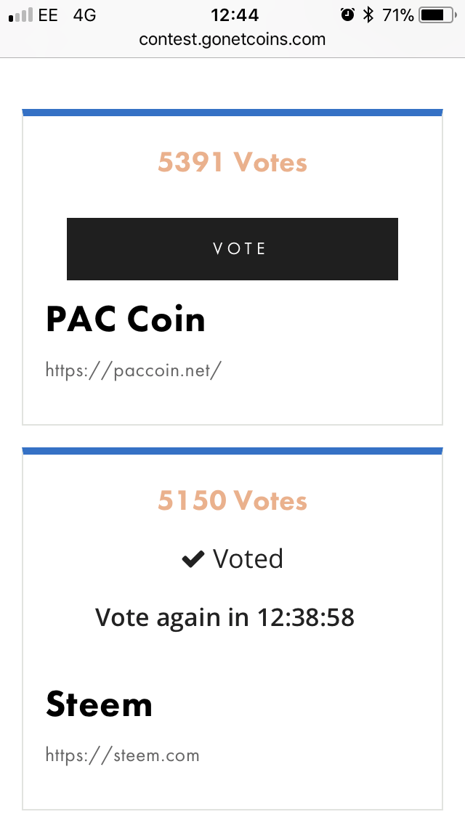The height and width of the screenshot is (825, 465).
Task: Click the blue bar atop Steem card
Action: click(232, 451)
